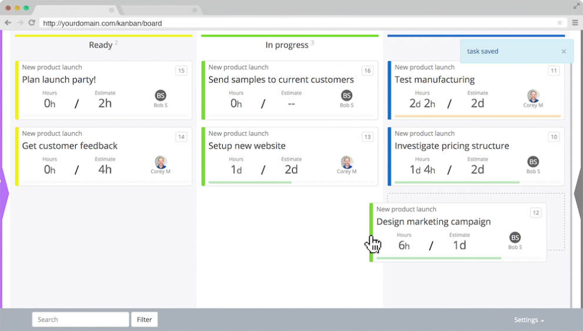Click task number 16 badge
This screenshot has width=583, height=331.
tap(367, 70)
